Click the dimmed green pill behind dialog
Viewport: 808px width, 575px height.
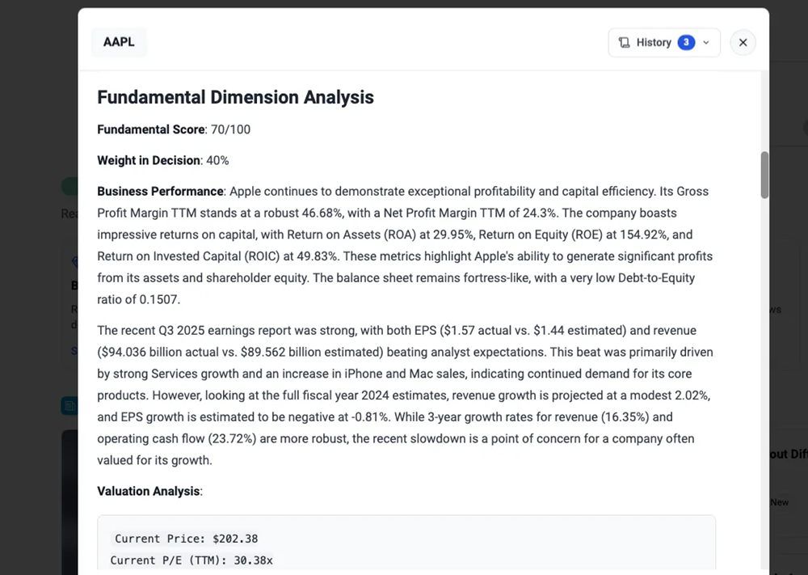[69, 186]
